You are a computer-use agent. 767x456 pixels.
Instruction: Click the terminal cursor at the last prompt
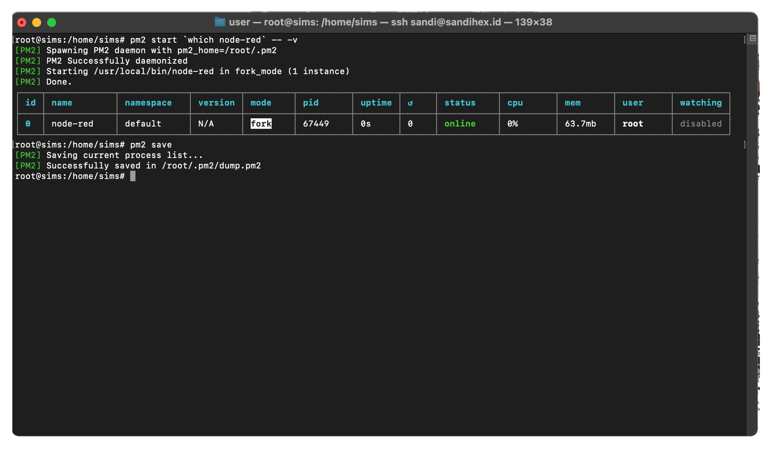pyautogui.click(x=133, y=176)
